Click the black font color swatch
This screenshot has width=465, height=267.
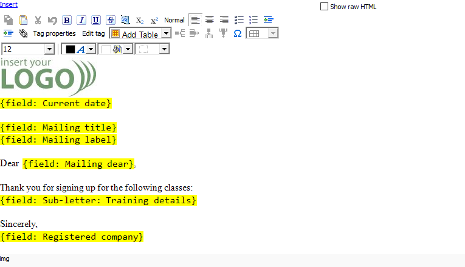(x=70, y=49)
